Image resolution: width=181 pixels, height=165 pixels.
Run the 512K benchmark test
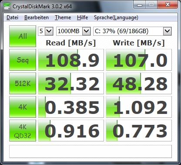point(23,83)
